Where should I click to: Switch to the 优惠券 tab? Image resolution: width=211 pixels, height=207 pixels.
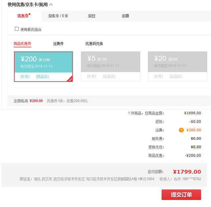23,16
